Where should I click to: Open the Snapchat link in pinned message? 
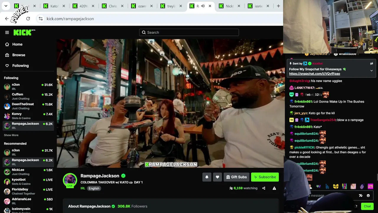coord(315,74)
